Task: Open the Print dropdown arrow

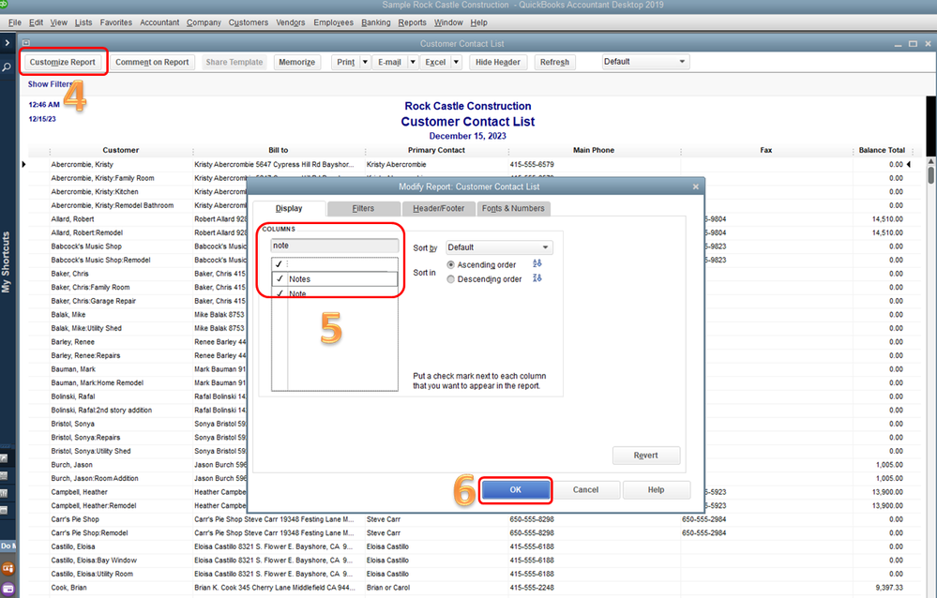Action: [x=365, y=62]
